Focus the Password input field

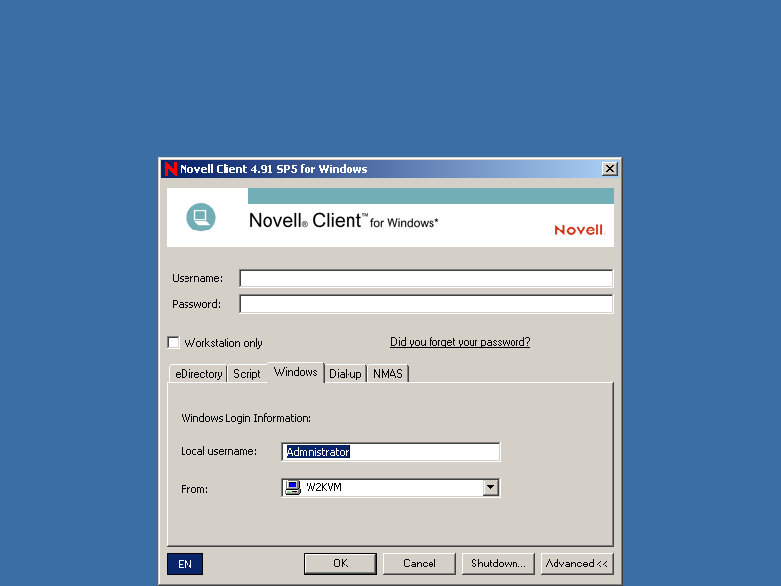[x=427, y=304]
